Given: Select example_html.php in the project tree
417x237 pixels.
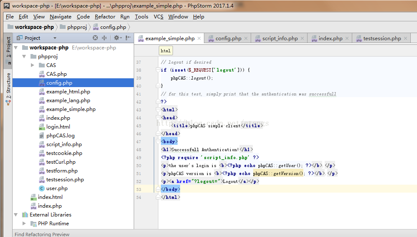Looking at the screenshot, I should (x=68, y=91).
